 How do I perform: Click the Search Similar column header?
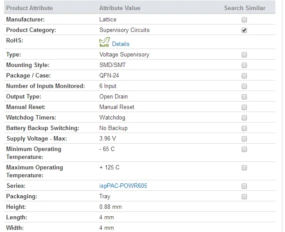click(x=245, y=8)
